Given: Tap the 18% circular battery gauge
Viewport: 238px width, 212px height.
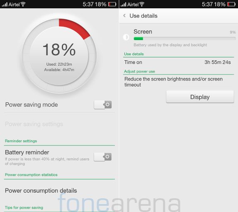Looking at the screenshot, I should click(x=59, y=56).
